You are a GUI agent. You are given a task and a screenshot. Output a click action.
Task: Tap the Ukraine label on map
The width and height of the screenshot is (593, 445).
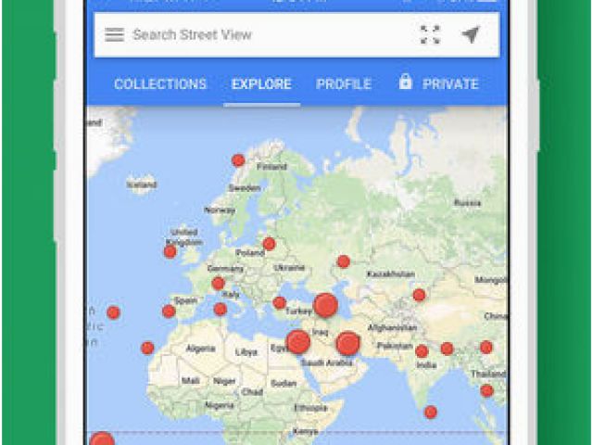click(x=289, y=268)
